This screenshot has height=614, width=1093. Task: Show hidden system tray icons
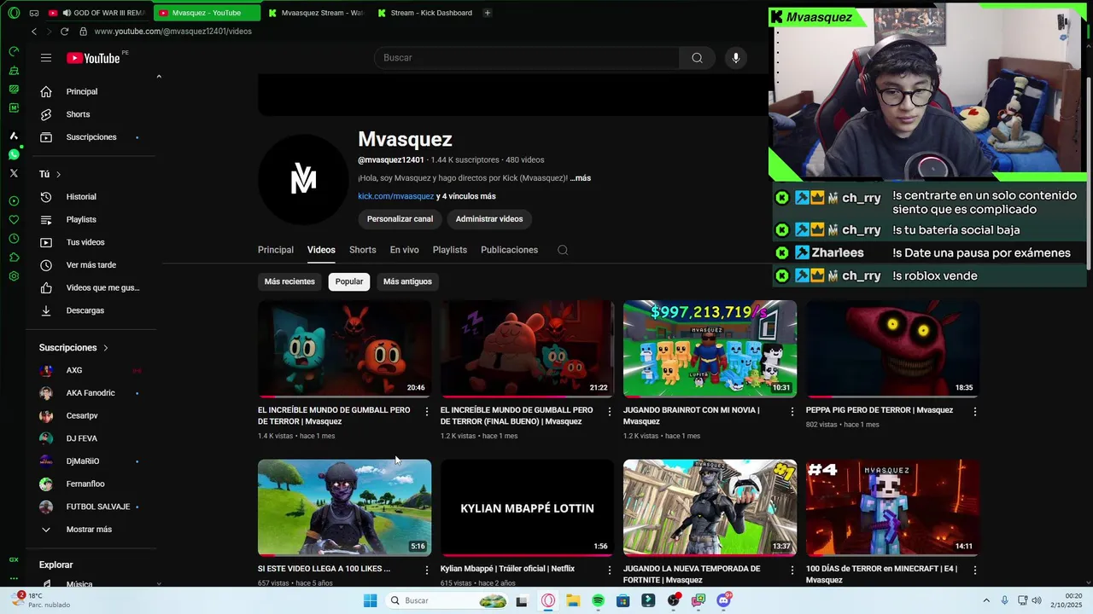pyautogui.click(x=986, y=600)
